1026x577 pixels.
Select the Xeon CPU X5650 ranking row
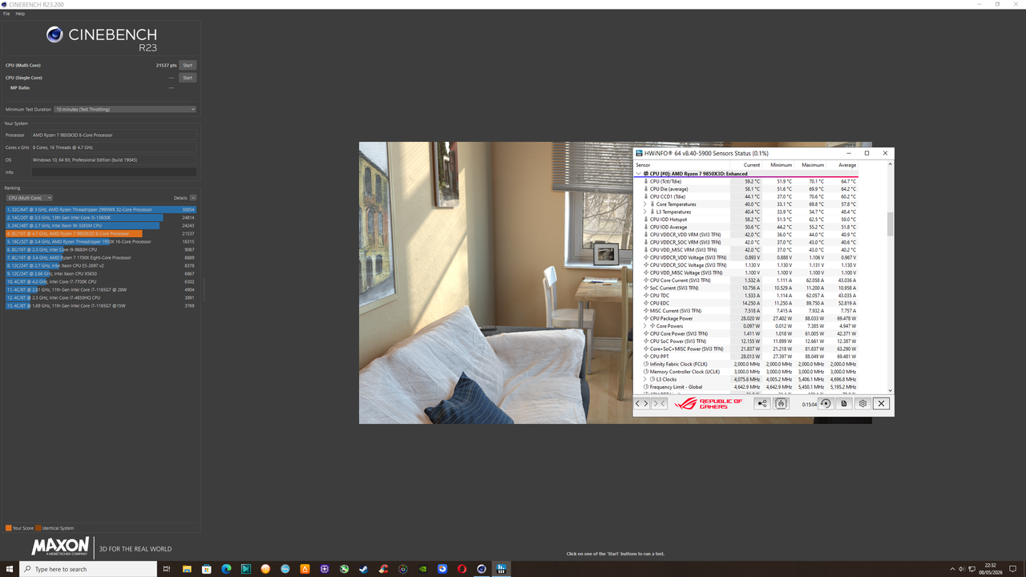click(x=100, y=273)
